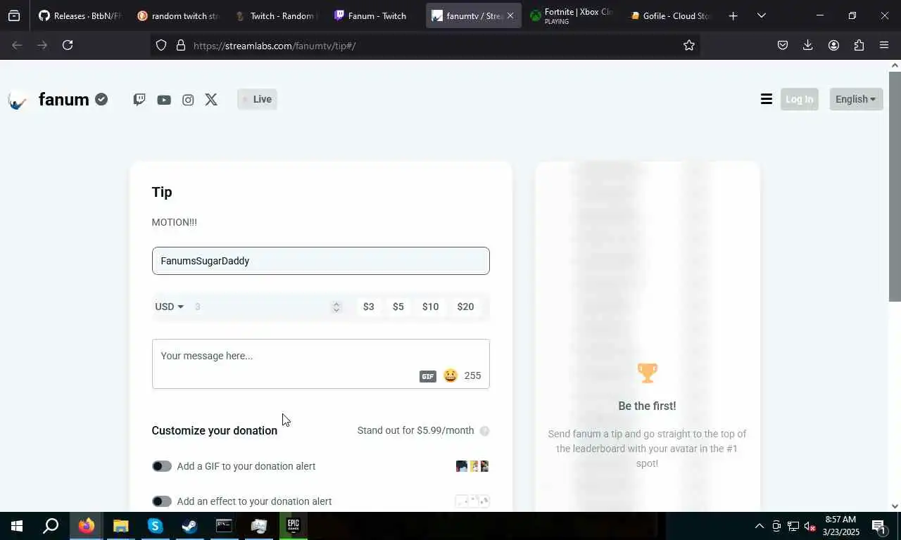The width and height of the screenshot is (901, 540).
Task: Bookmark this page with the star icon
Action: [x=689, y=45]
